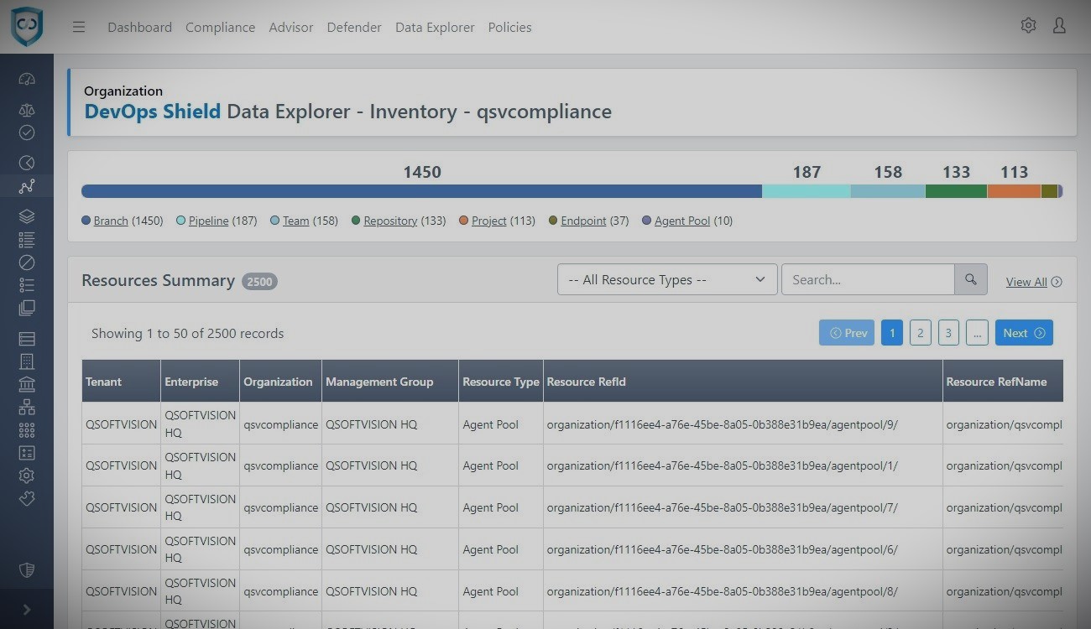Open the Data Explorer menu
The height and width of the screenshot is (629, 1091).
point(435,27)
